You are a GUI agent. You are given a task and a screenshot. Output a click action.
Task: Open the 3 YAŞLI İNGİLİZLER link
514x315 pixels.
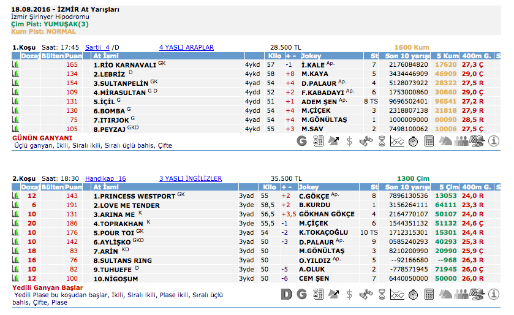click(190, 178)
